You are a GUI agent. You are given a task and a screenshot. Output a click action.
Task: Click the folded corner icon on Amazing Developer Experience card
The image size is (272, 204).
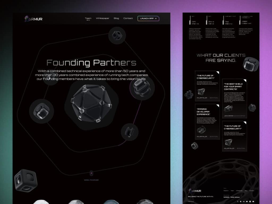tap(218, 106)
